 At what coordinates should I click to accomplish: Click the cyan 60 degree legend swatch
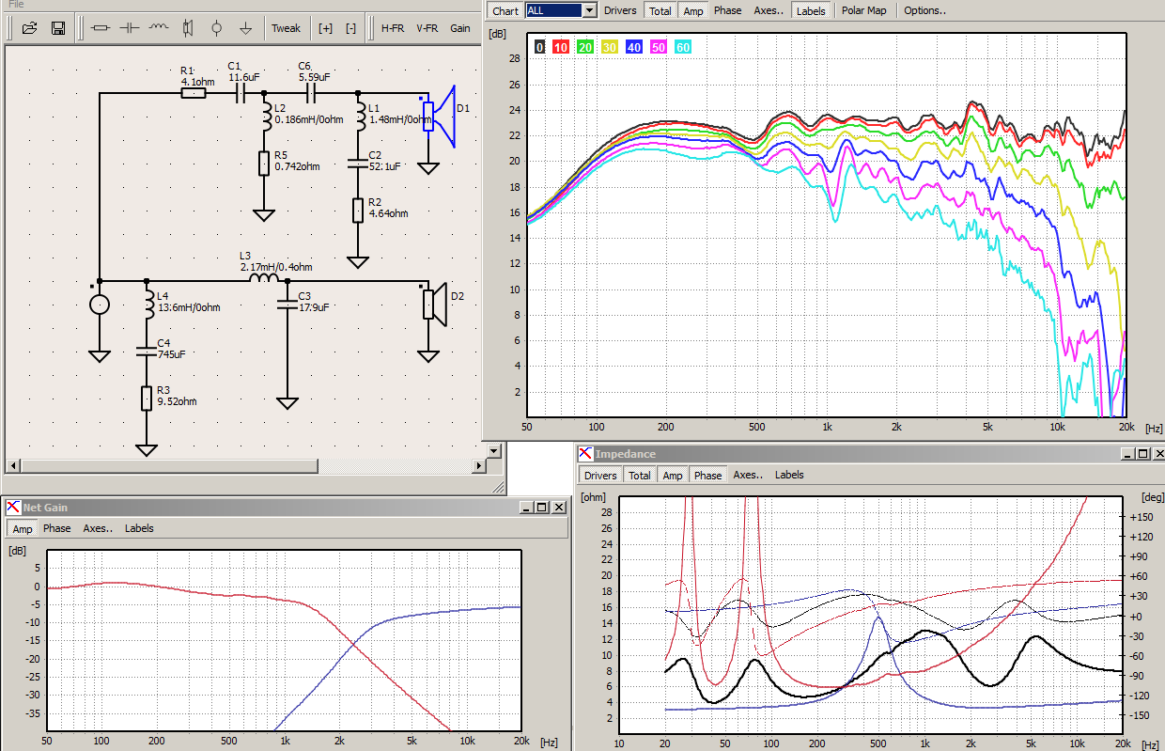683,47
